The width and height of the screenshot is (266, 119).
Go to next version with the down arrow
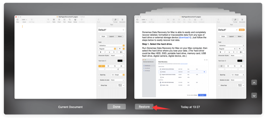point(254,96)
